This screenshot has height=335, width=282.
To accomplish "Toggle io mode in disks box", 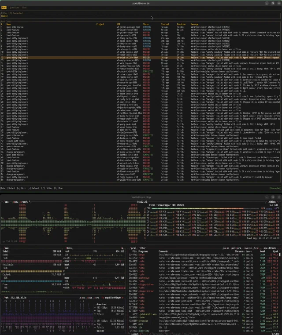I will [x=122, y=248].
